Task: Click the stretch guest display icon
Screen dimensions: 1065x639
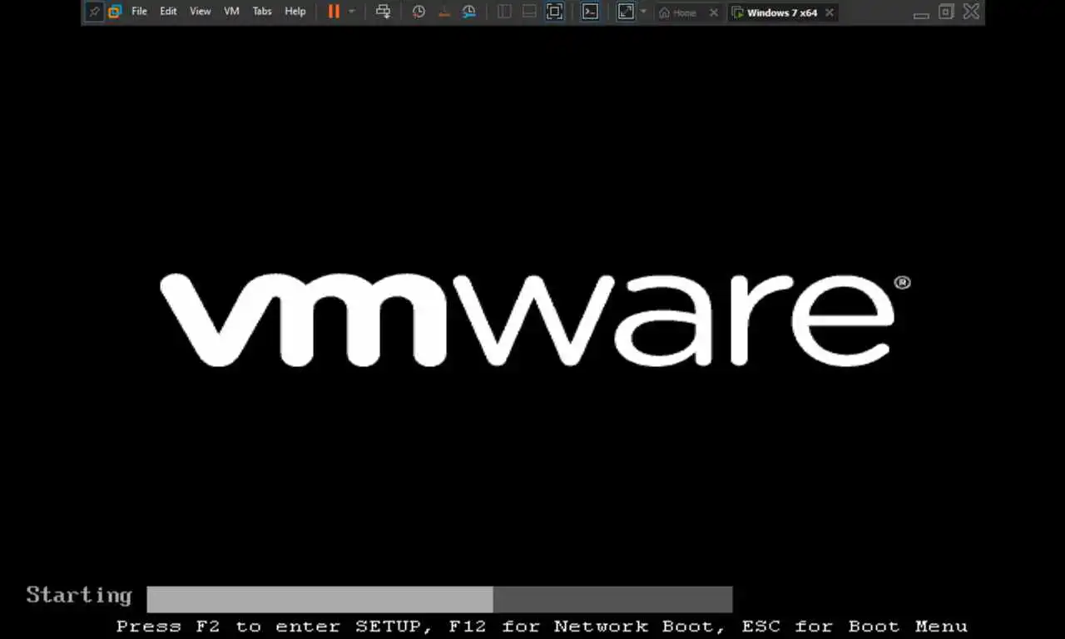Action: pos(626,12)
